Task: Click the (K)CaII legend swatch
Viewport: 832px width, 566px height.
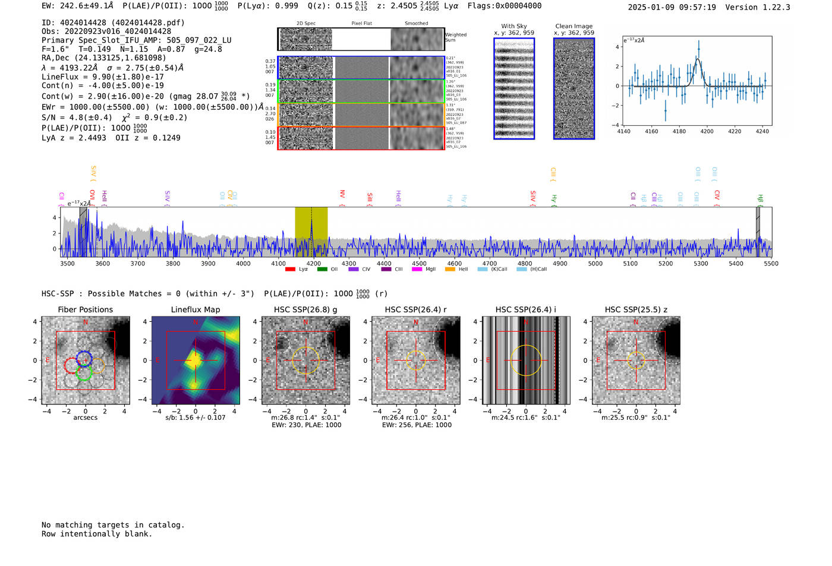Action: pyautogui.click(x=483, y=269)
